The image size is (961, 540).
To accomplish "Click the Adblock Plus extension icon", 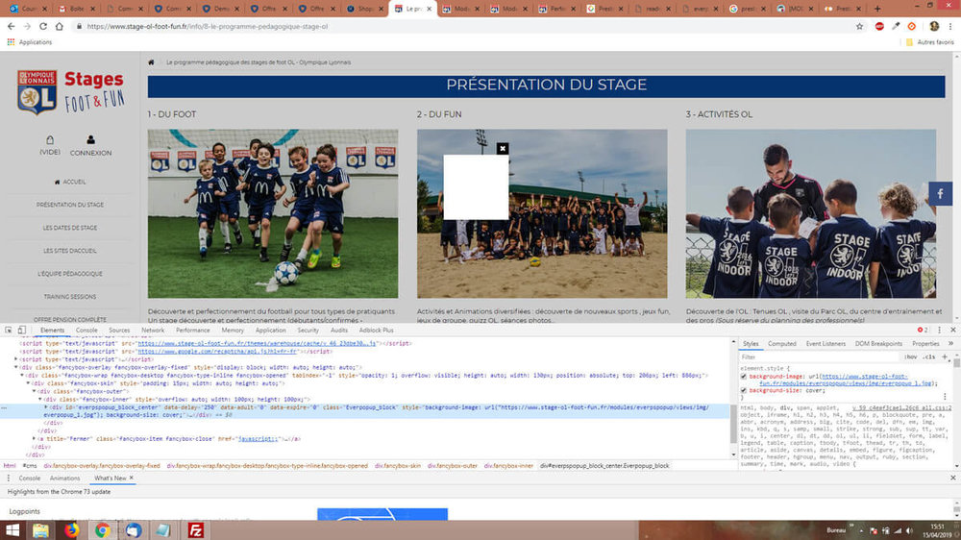I will coord(879,26).
